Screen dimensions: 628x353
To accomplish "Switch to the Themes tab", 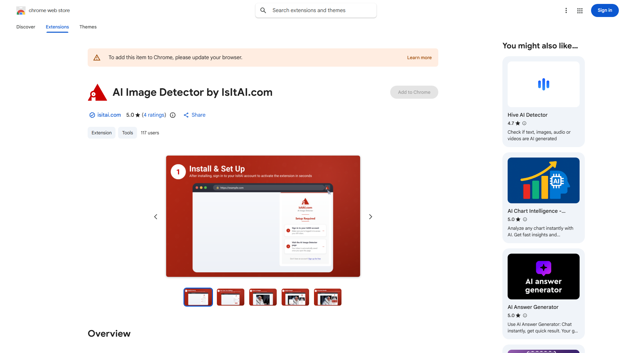I will pos(88,27).
